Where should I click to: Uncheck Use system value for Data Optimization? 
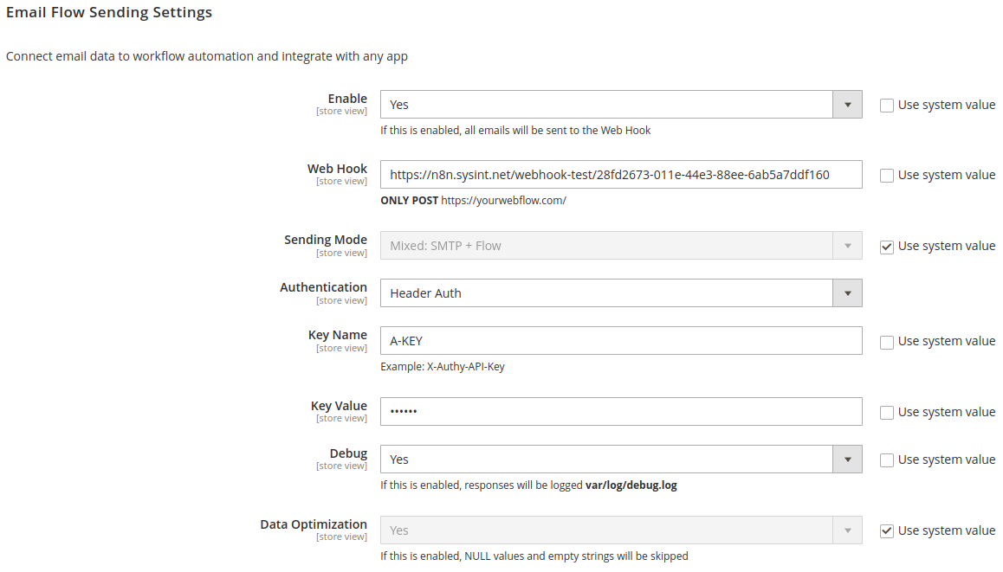[x=887, y=531]
